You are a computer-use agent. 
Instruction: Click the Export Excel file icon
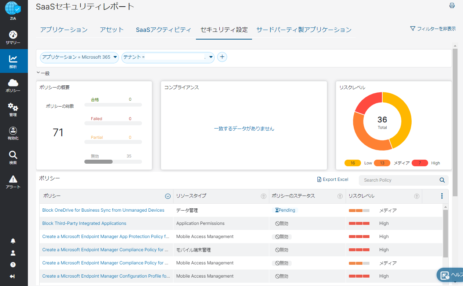pyautogui.click(x=319, y=179)
